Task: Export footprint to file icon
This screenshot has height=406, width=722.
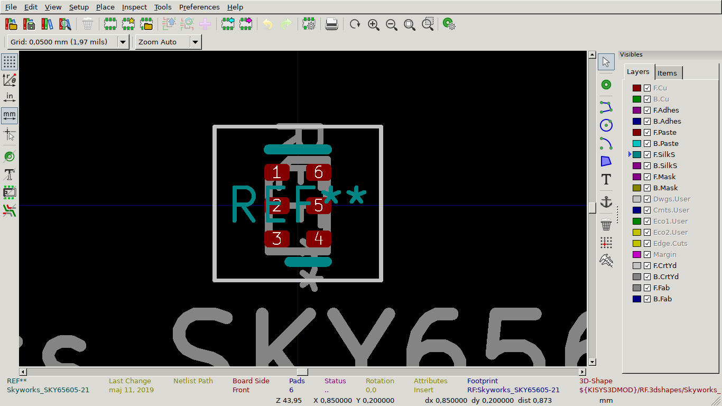Action: 246,24
